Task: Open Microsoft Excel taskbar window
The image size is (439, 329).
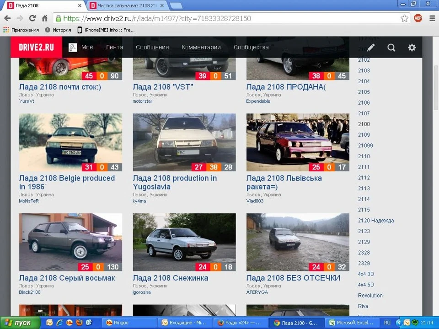Action: tap(352, 323)
